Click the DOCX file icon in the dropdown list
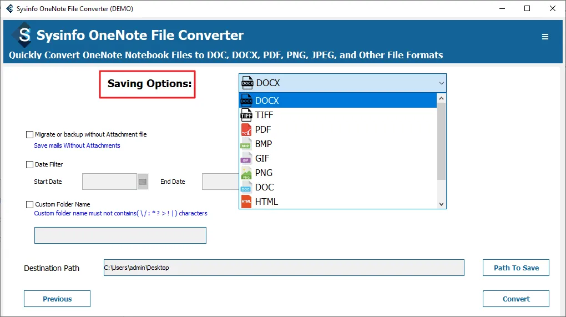 tap(246, 100)
